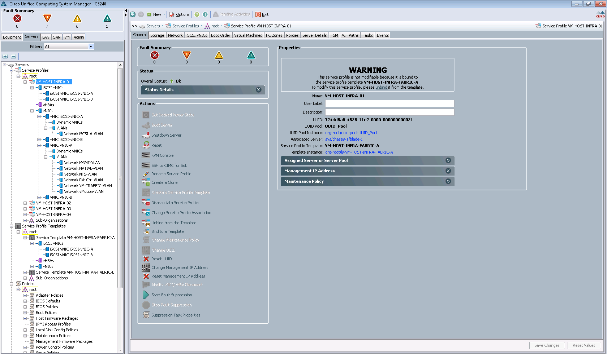Switch to the Network tab

tap(175, 35)
